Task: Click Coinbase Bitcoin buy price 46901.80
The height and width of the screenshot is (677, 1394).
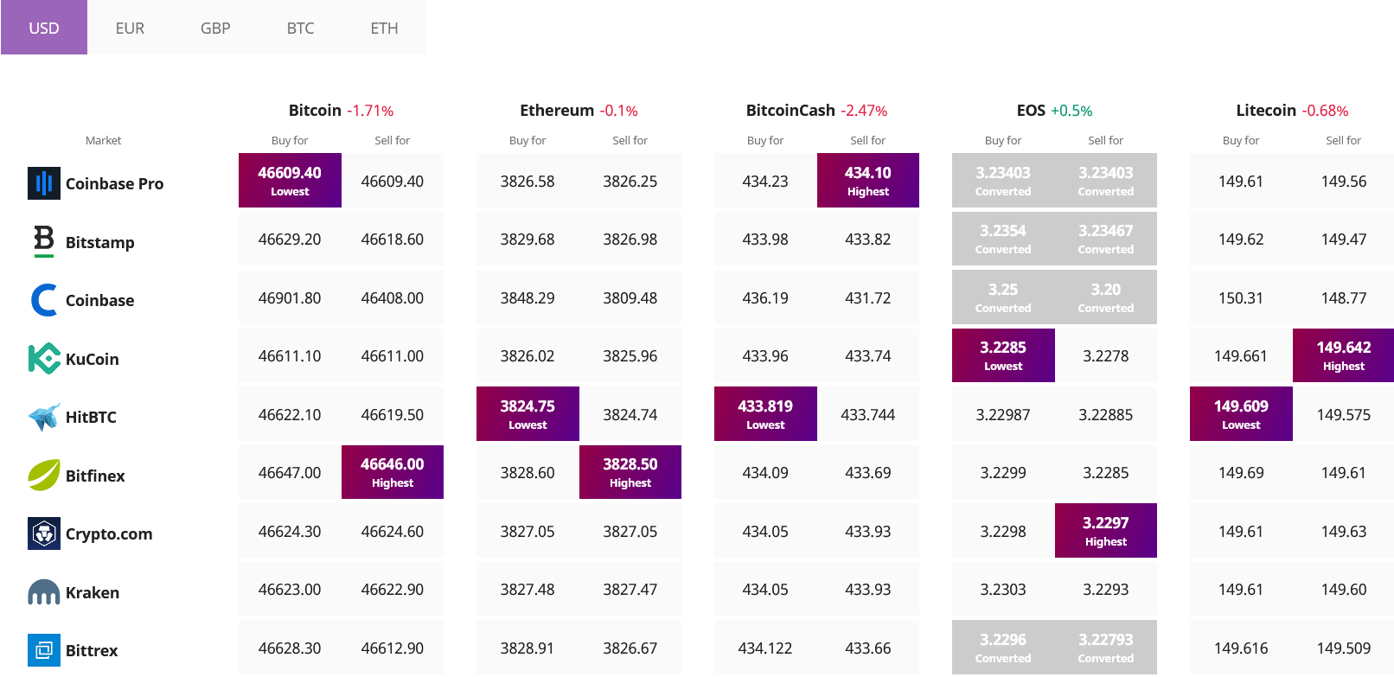Action: 290,297
